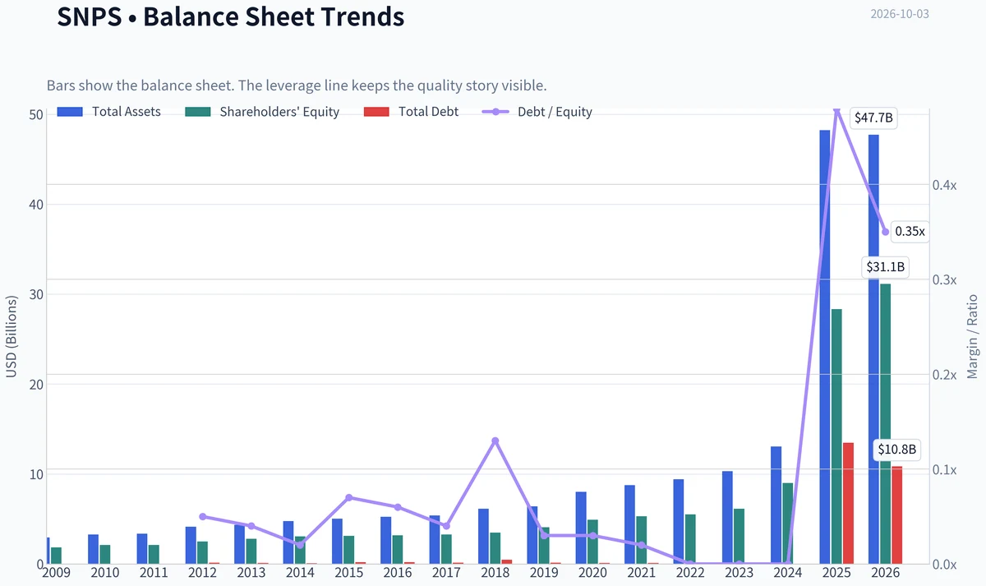Click the 40 tick on the USD axis

35,204
